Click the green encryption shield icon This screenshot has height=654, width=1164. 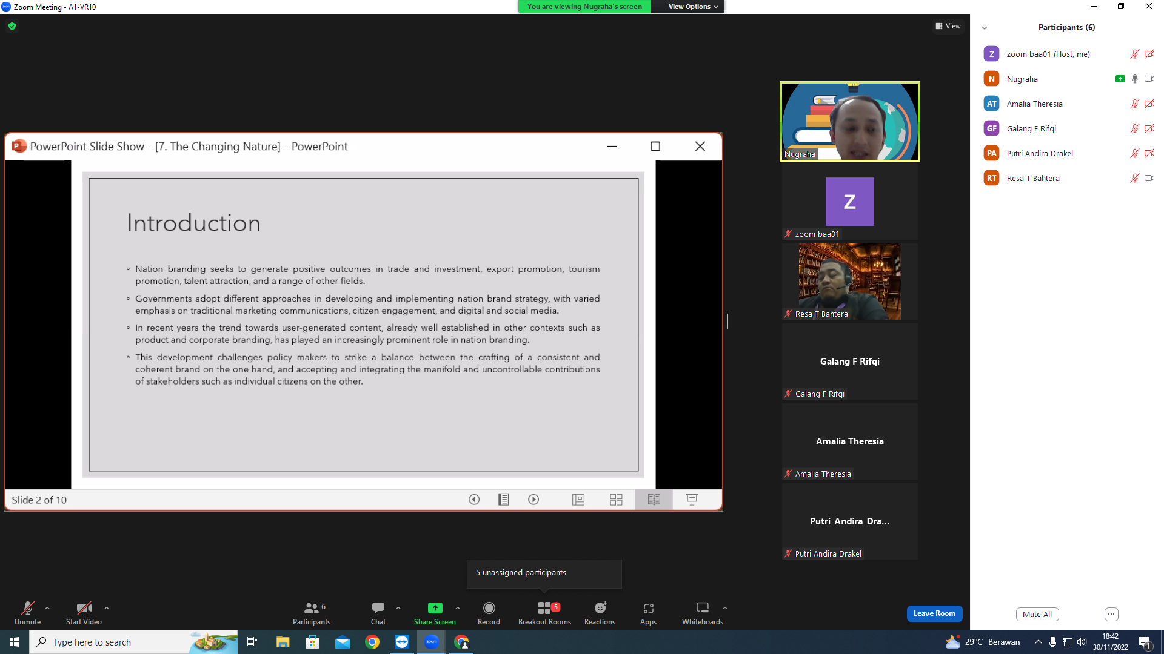tap(12, 26)
